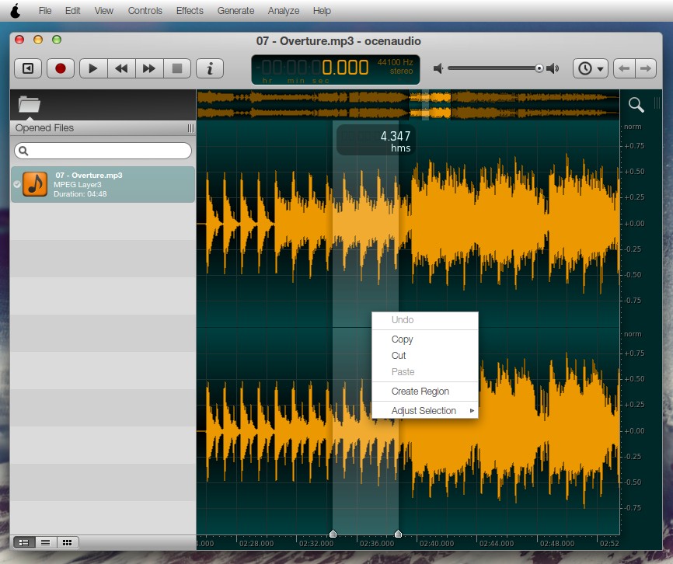Open the File menu

coord(45,11)
